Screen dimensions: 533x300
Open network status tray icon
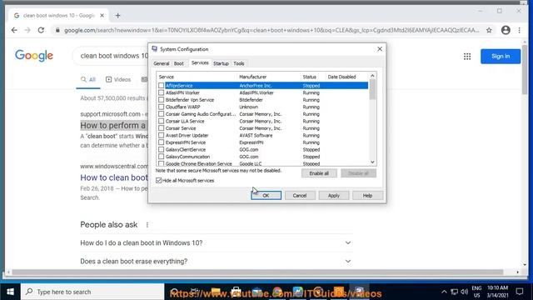(454, 292)
